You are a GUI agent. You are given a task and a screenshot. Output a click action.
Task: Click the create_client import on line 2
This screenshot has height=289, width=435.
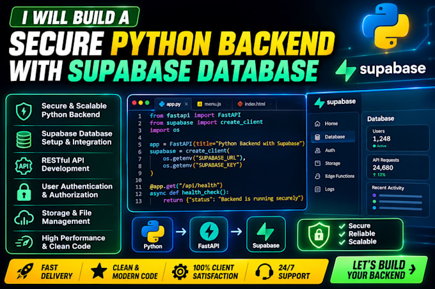point(242,122)
